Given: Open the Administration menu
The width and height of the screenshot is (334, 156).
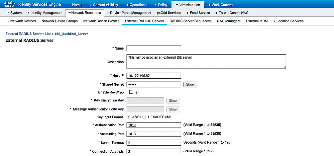Looking at the screenshot, I should click(188, 4).
